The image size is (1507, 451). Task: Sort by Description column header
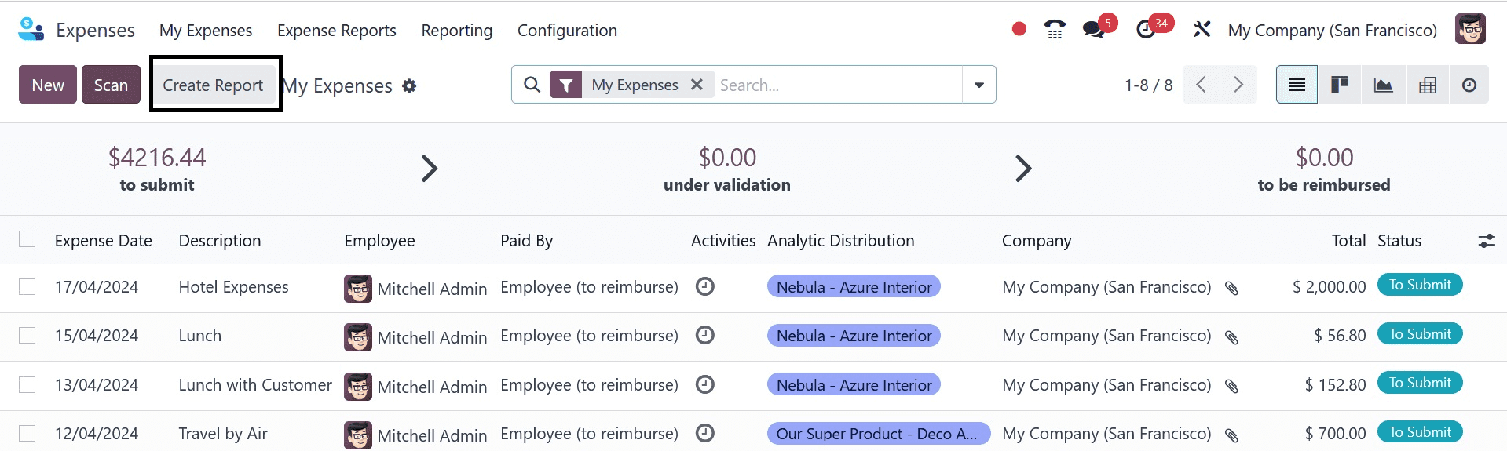[x=220, y=241]
